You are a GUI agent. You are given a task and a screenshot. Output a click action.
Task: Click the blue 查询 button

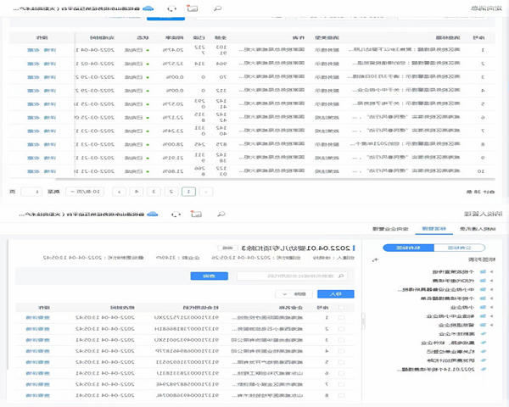click(209, 276)
